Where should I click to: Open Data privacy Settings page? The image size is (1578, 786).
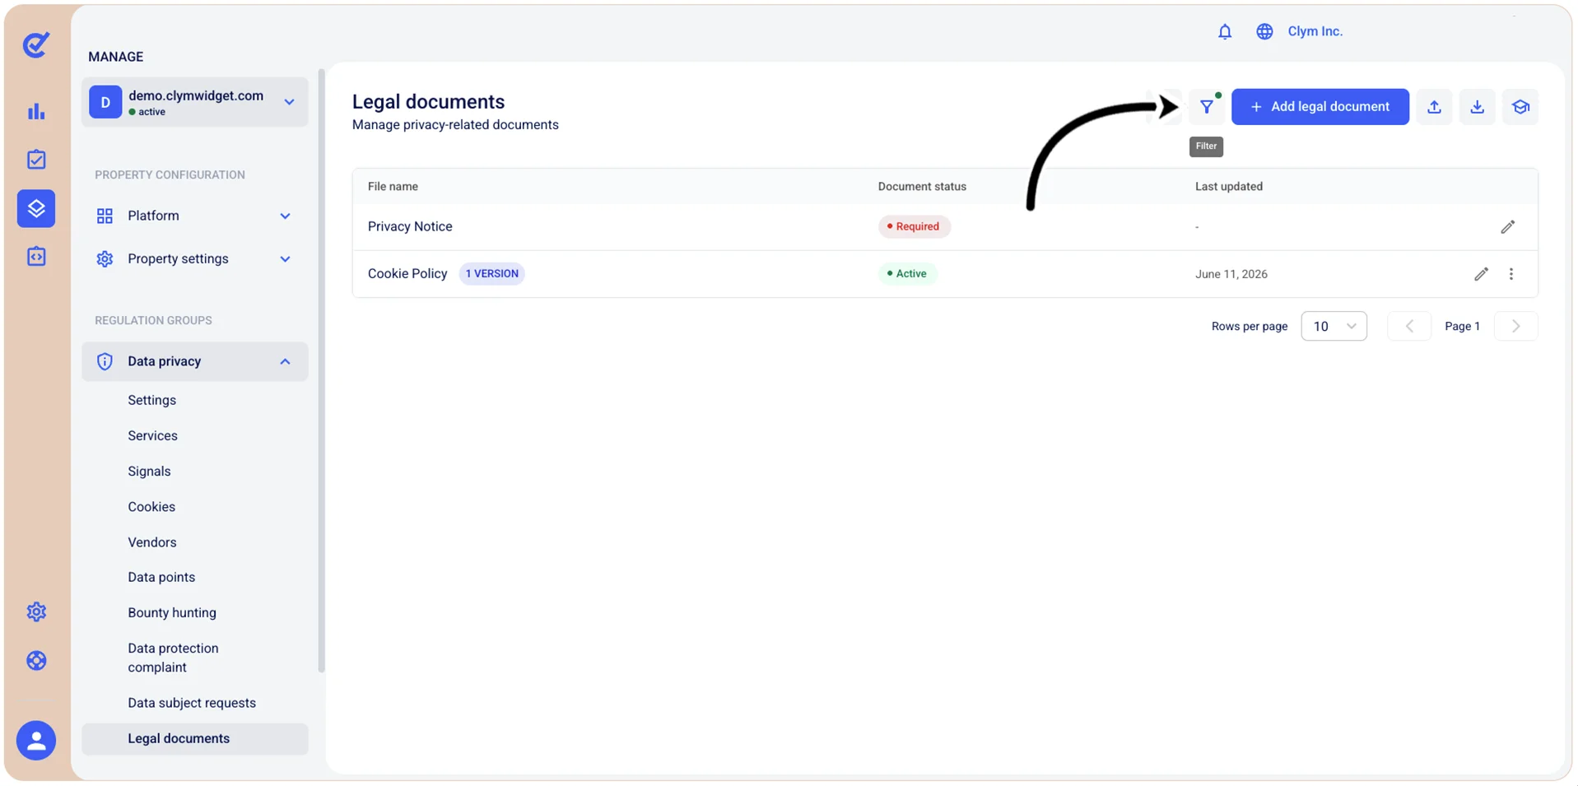click(151, 400)
